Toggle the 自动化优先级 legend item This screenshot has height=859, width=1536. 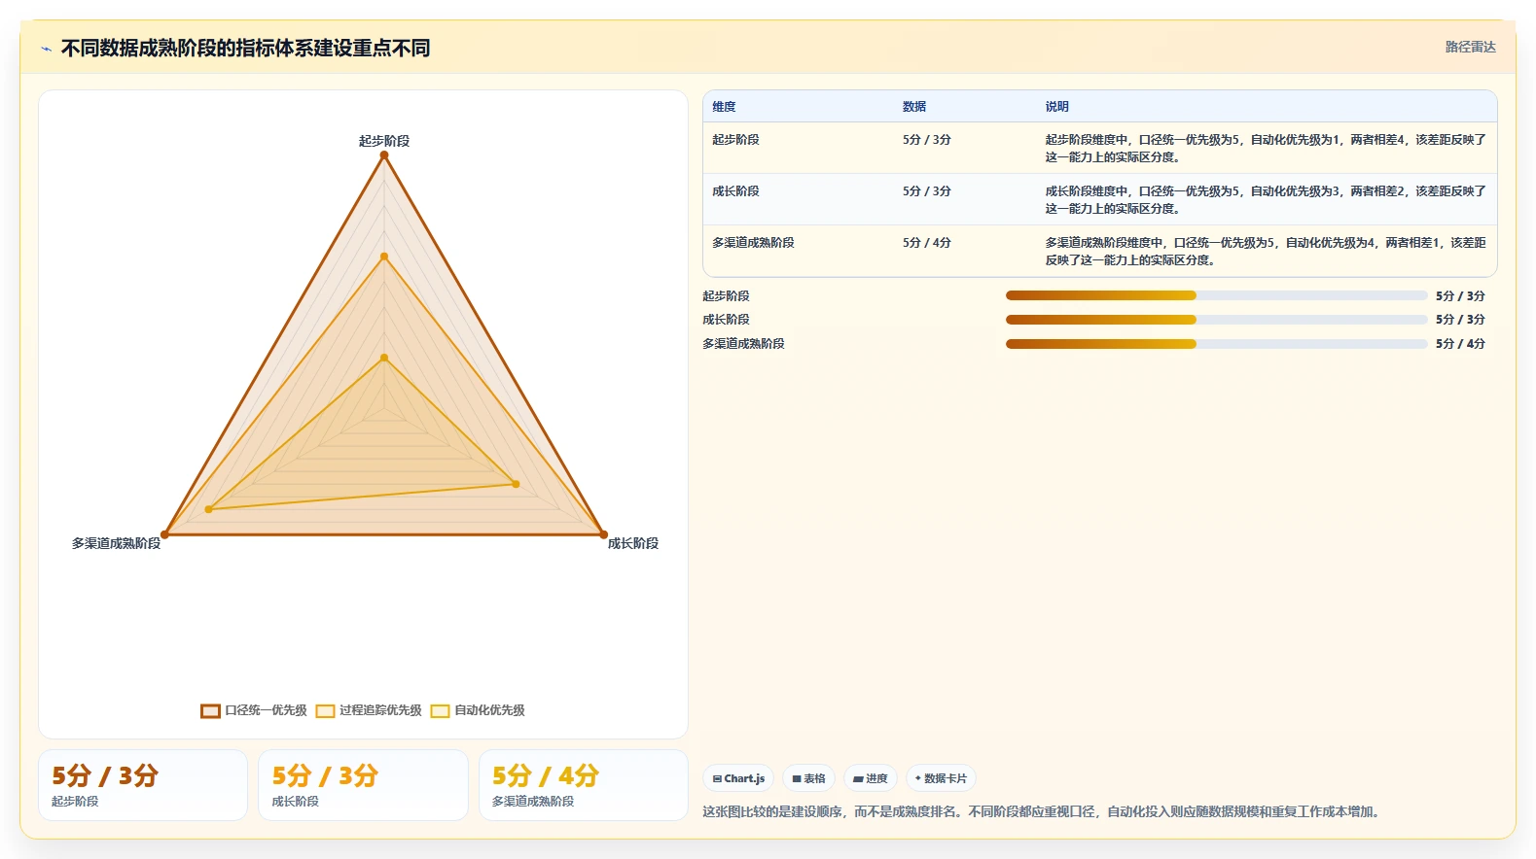tap(478, 710)
